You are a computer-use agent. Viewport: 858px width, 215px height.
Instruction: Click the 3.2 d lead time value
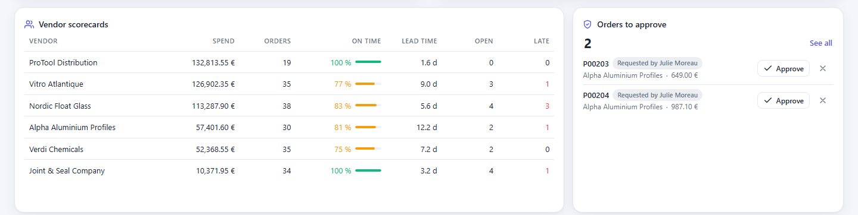point(428,171)
